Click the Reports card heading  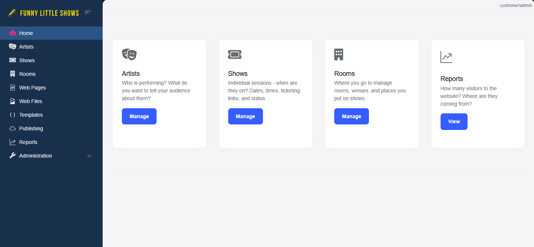(x=452, y=79)
